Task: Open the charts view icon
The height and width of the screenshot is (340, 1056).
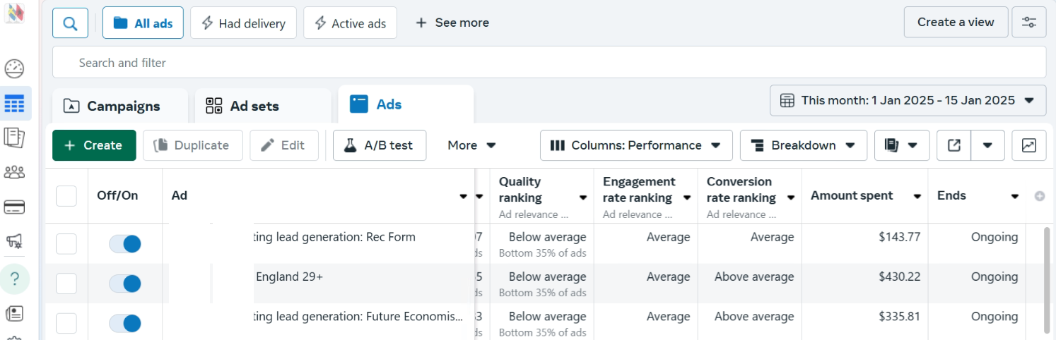Action: pyautogui.click(x=1028, y=145)
